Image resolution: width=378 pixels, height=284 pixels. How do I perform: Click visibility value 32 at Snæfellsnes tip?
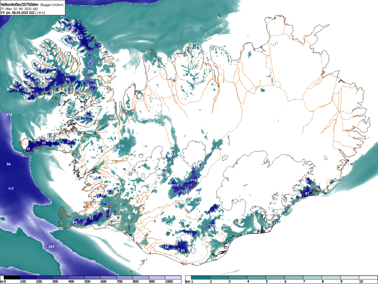(x=28, y=149)
